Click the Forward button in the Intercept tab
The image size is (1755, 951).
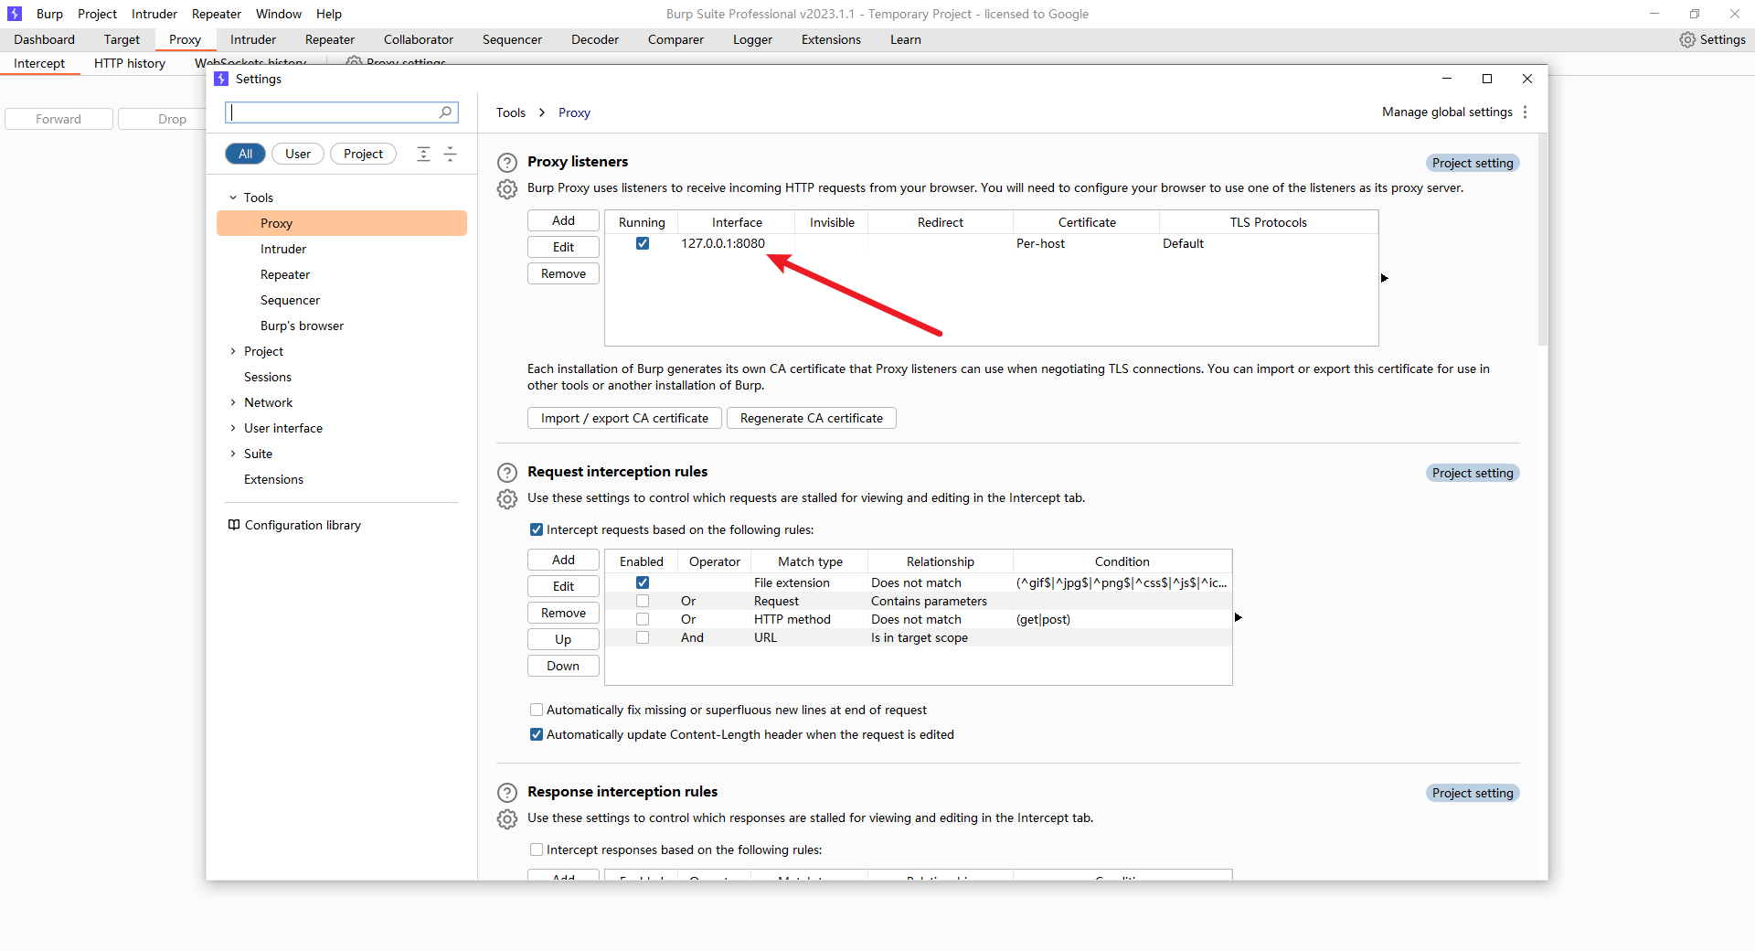coord(58,119)
